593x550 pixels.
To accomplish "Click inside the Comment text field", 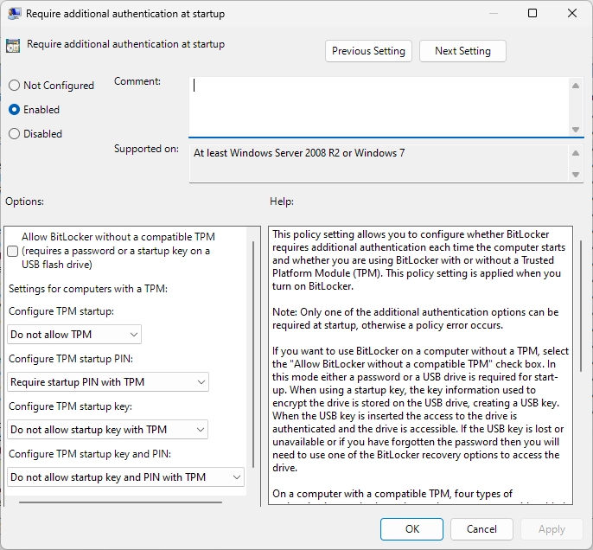I will (379, 104).
